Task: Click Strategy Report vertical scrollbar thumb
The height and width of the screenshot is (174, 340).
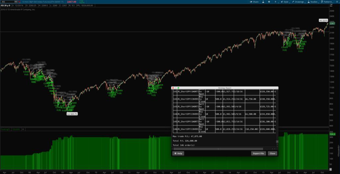Action: 277,142
